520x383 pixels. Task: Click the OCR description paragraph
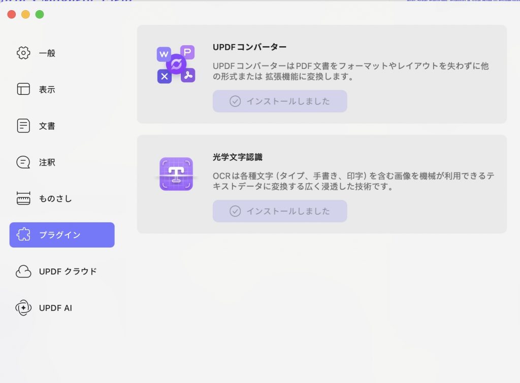tap(353, 181)
